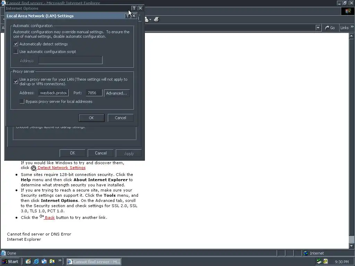This screenshot has width=355, height=266.
Task: Click the IE icon in the title bar
Action: tap(3, 3)
